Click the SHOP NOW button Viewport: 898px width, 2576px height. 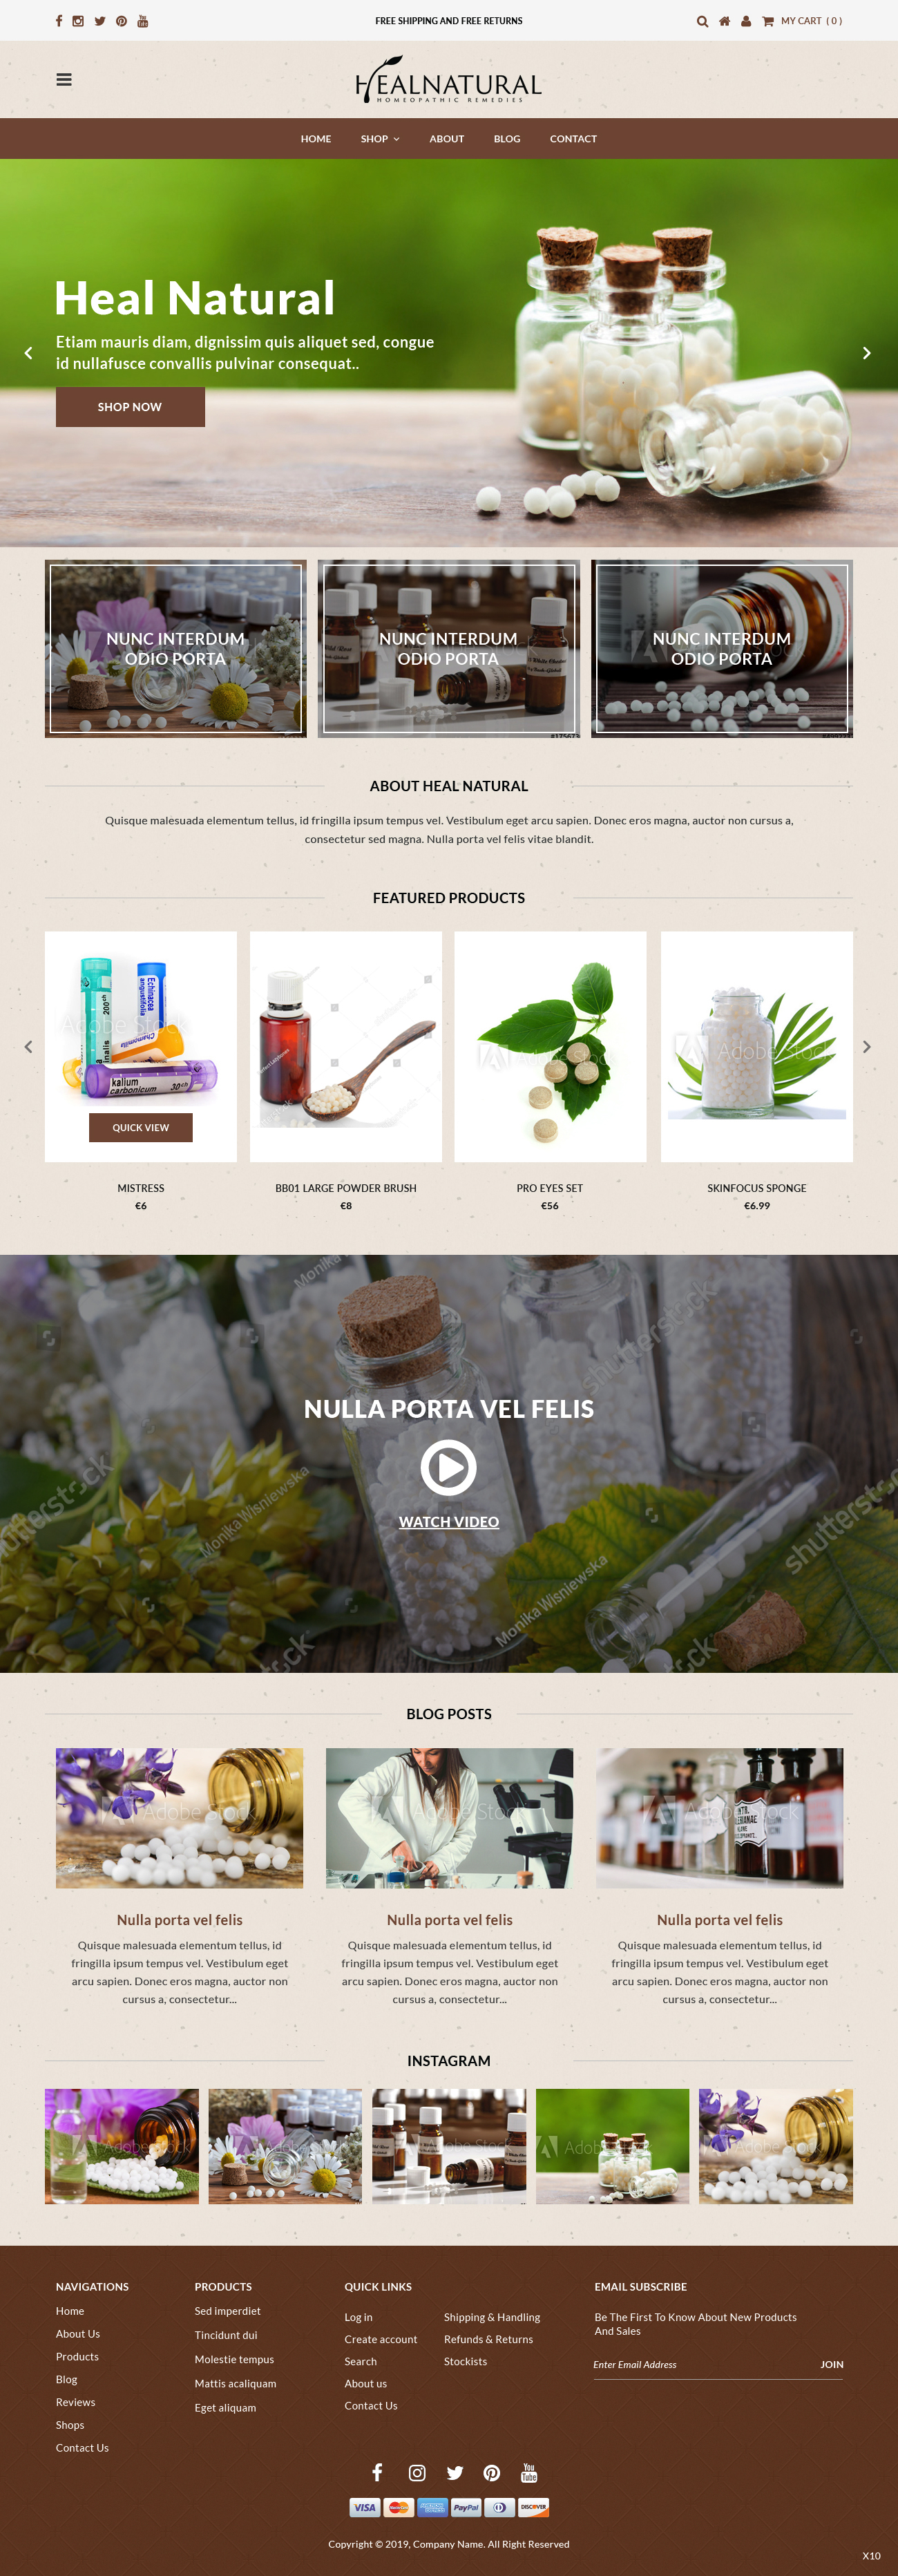tap(130, 407)
